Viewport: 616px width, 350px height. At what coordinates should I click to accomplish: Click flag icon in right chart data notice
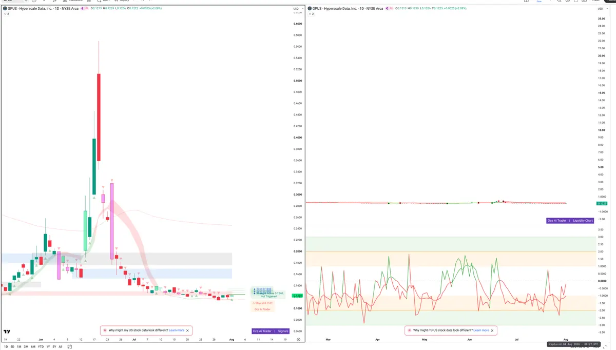[409, 330]
